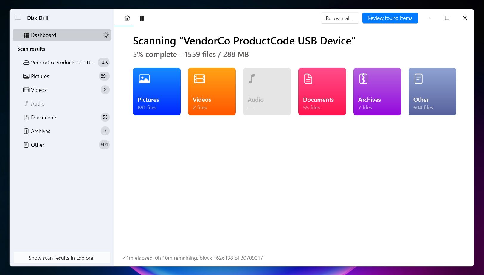Screen dimensions: 484x275
Task: Click the Audio note icon in sidebar
Action: click(26, 104)
